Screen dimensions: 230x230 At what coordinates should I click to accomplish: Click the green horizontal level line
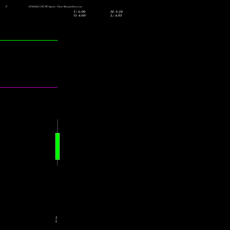click(x=29, y=40)
